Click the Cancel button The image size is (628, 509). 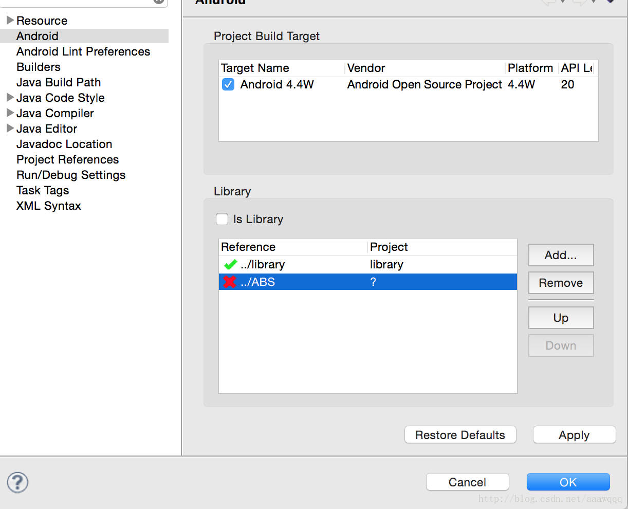(467, 482)
